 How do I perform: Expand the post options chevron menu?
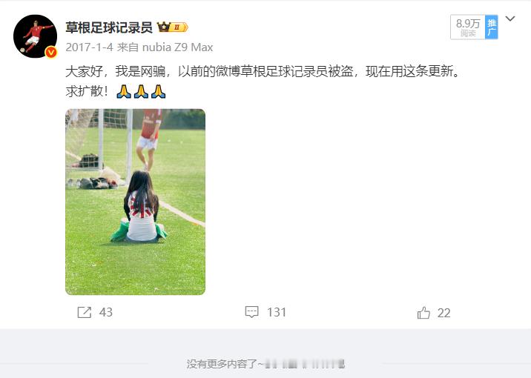tap(510, 19)
